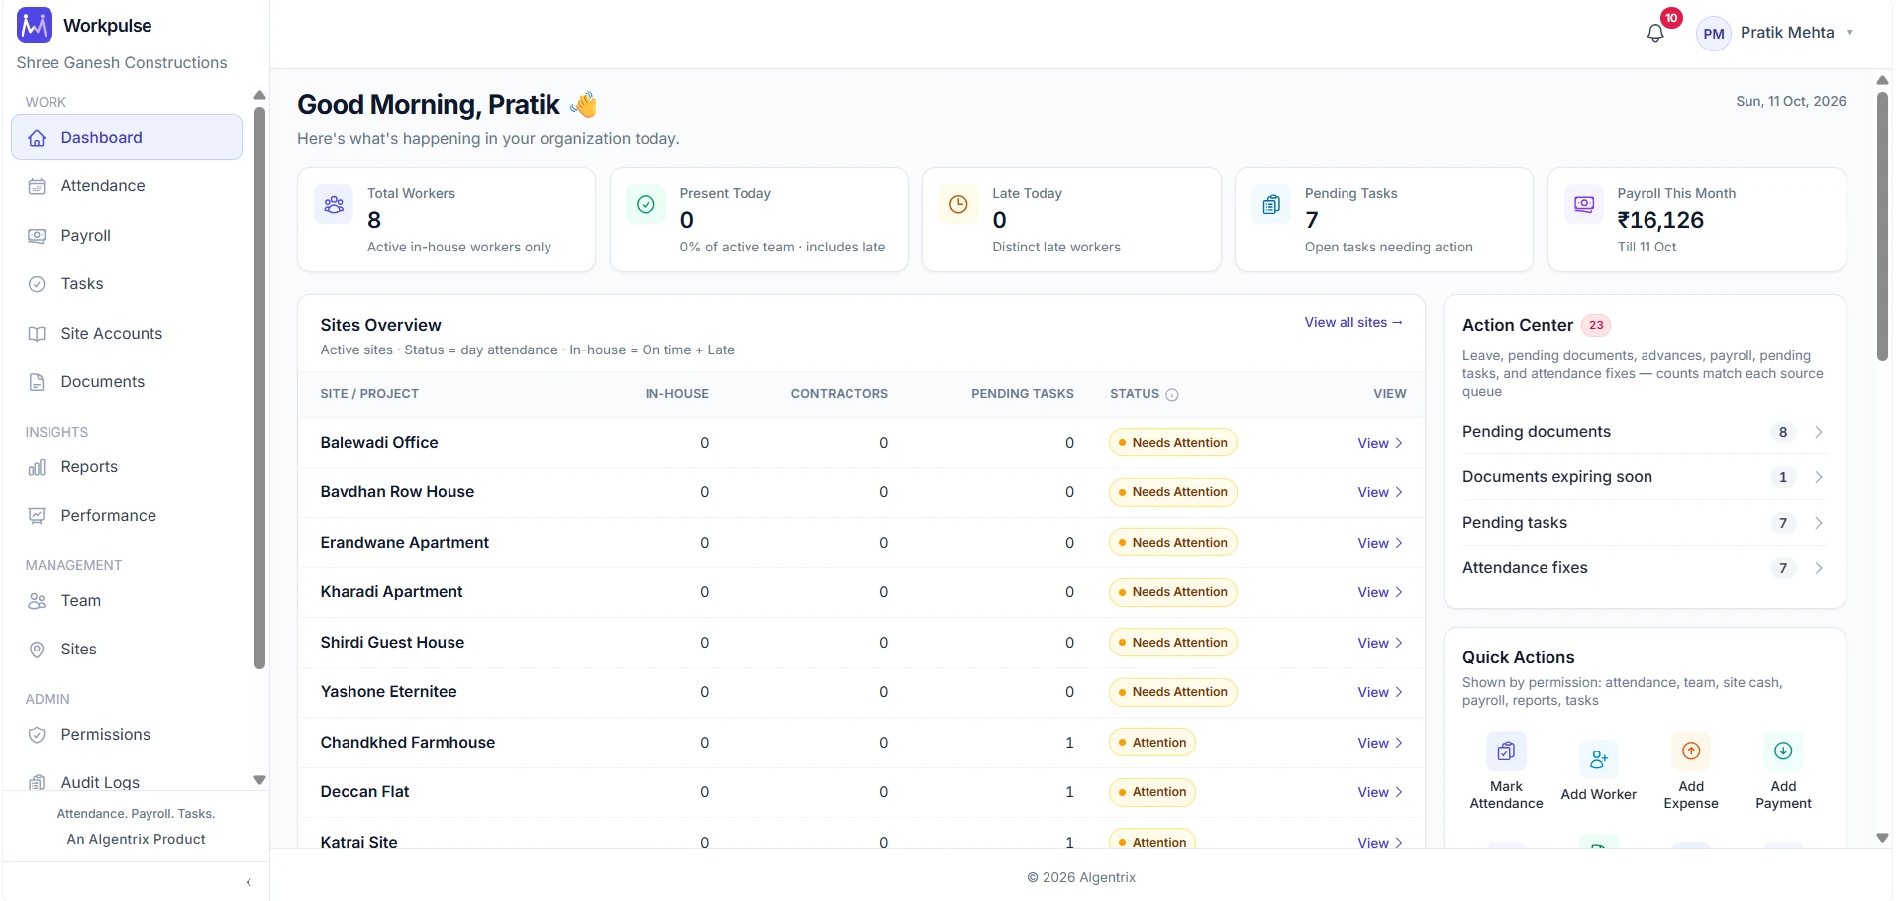Click the Performance icon in the sidebar
Viewport: 1896px width, 901px height.
37,516
